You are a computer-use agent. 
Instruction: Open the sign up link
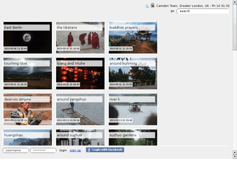(x=75, y=151)
